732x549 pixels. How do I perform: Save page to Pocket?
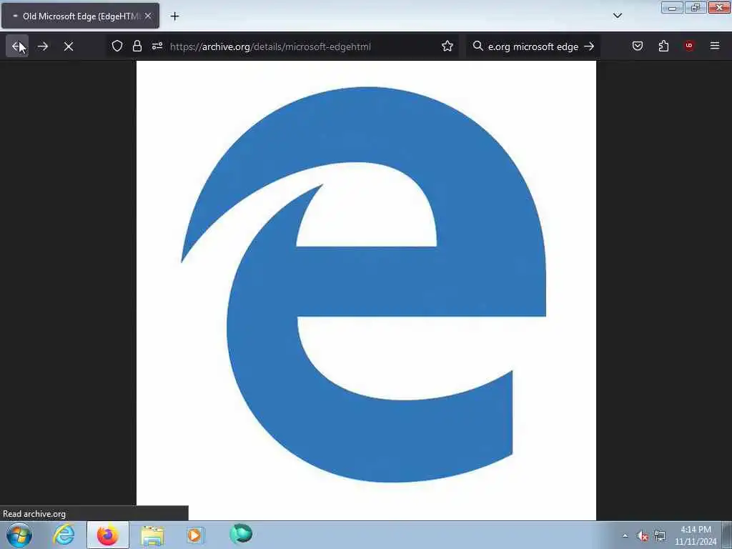[638, 46]
